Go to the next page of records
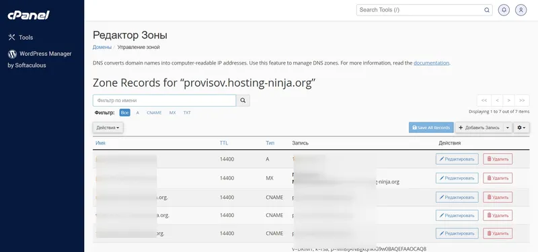Image resolution: width=538 pixels, height=252 pixels. [x=508, y=100]
